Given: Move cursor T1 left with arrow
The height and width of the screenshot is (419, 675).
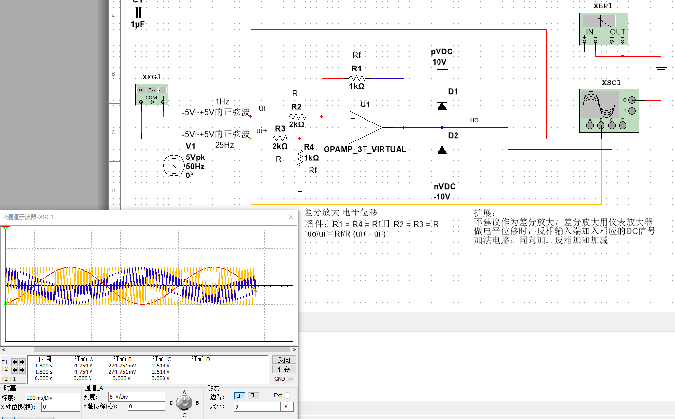Looking at the screenshot, I should [15, 362].
